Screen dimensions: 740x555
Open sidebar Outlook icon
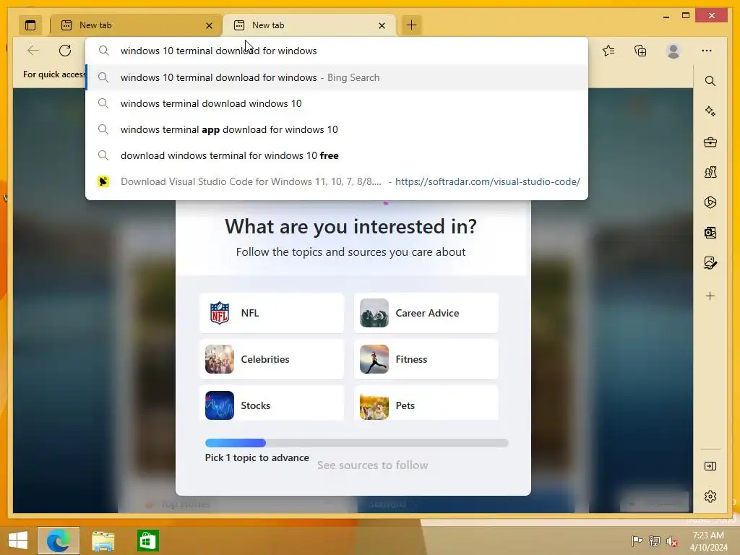pos(710,232)
